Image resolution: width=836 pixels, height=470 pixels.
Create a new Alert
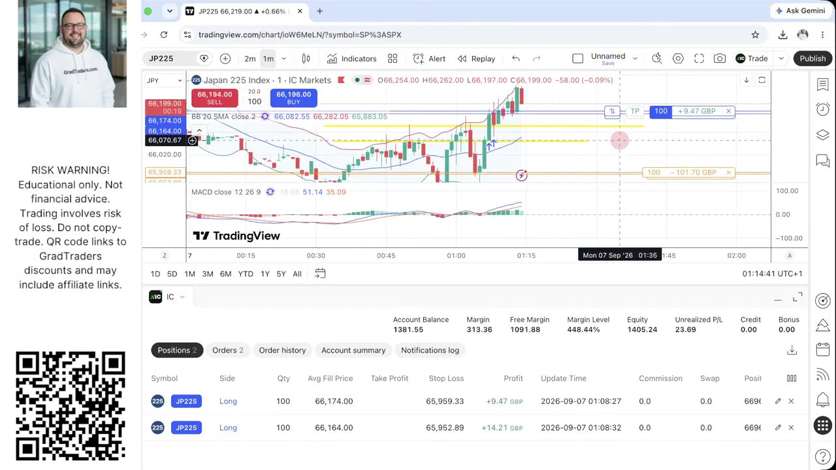pos(429,59)
